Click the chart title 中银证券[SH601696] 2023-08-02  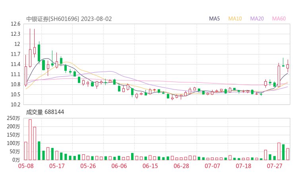point(69,19)
